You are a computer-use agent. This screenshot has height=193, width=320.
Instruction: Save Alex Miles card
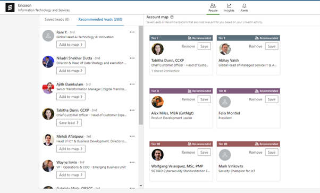(x=204, y=99)
